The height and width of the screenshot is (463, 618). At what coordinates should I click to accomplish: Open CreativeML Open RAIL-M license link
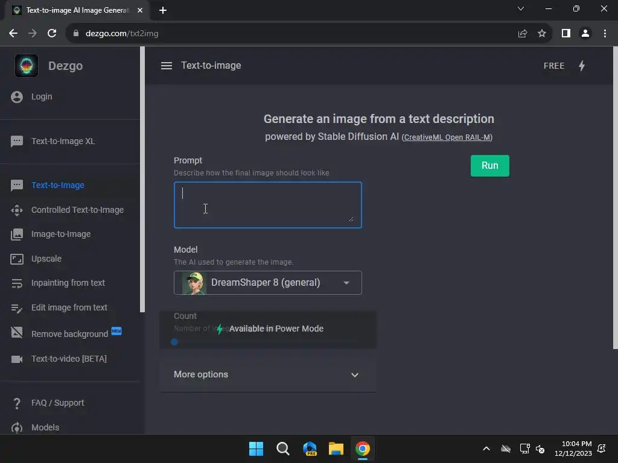tap(447, 137)
